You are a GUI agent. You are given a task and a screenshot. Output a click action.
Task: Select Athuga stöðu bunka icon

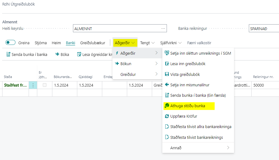pyautogui.click(x=167, y=106)
